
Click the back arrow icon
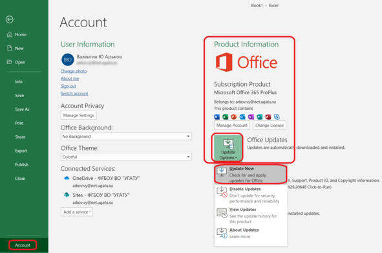coord(10,19)
